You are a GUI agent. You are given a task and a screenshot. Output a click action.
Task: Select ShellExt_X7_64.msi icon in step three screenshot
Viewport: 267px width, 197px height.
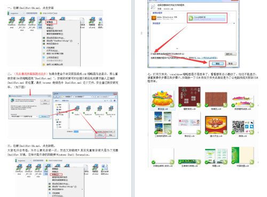coord(38,167)
